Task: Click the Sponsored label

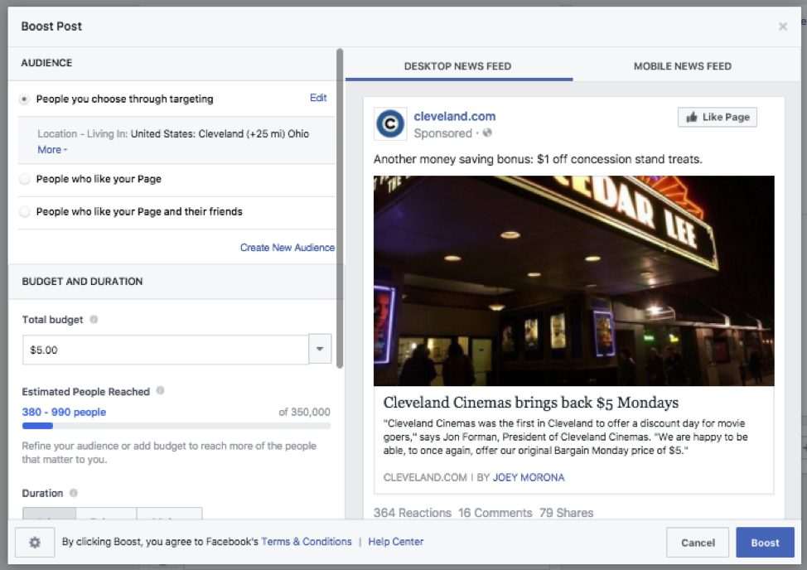Action: tap(442, 133)
